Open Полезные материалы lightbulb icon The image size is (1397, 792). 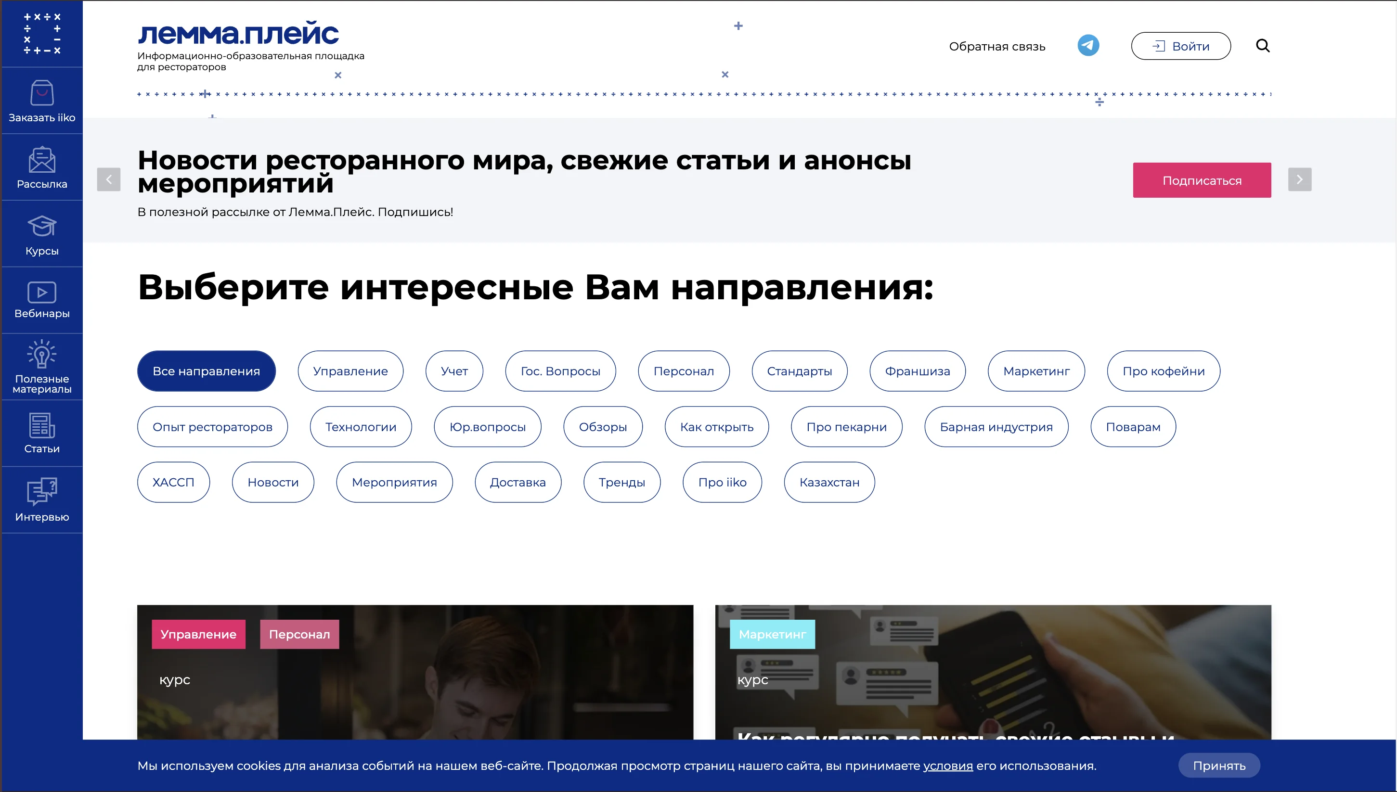coord(42,354)
